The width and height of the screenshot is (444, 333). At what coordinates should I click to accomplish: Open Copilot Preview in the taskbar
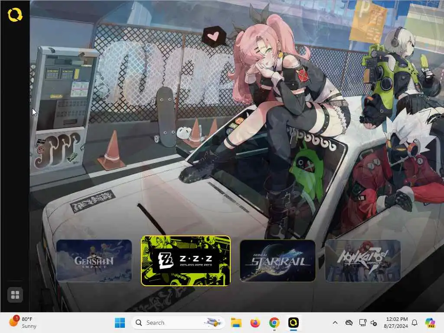click(x=430, y=323)
